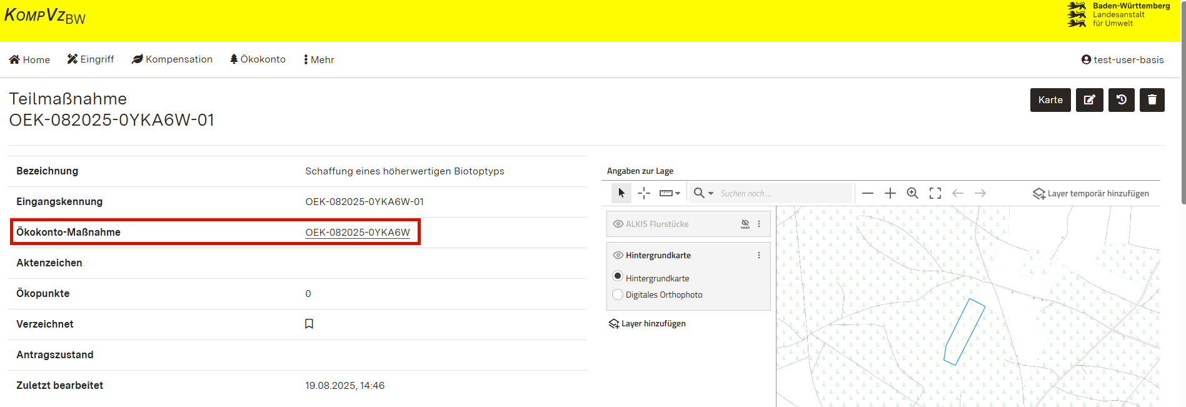The height and width of the screenshot is (407, 1186).
Task: Click the edit Teilmaßnahme pencil icon
Action: pyautogui.click(x=1089, y=100)
